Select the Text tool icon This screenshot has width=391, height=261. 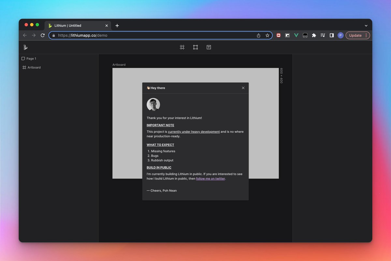209,47
